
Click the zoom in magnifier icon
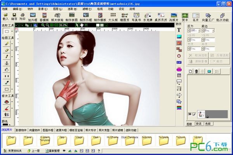[x=43, y=25]
